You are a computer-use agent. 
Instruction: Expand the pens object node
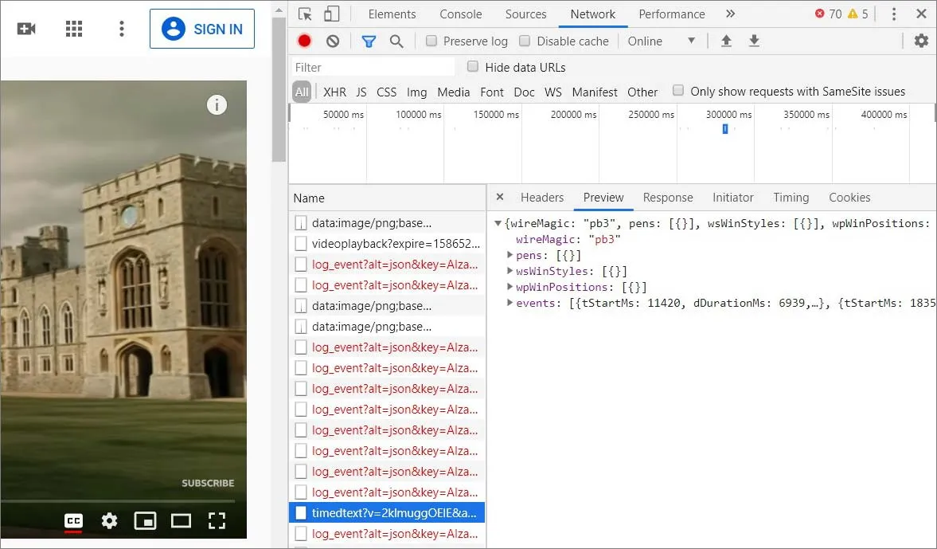pyautogui.click(x=509, y=255)
